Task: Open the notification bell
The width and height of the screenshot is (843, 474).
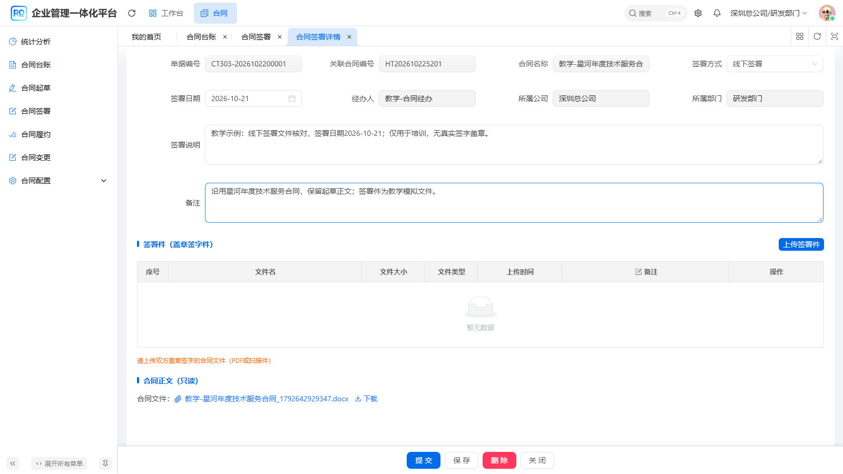Action: 717,13
